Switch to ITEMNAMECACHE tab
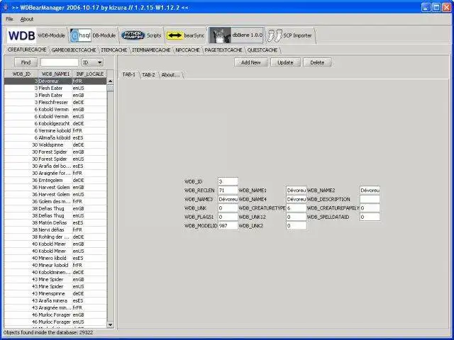454x340 pixels. 151,50
